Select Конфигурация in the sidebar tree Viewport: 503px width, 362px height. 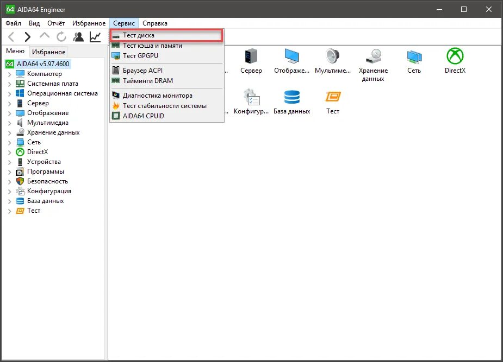pyautogui.click(x=49, y=191)
